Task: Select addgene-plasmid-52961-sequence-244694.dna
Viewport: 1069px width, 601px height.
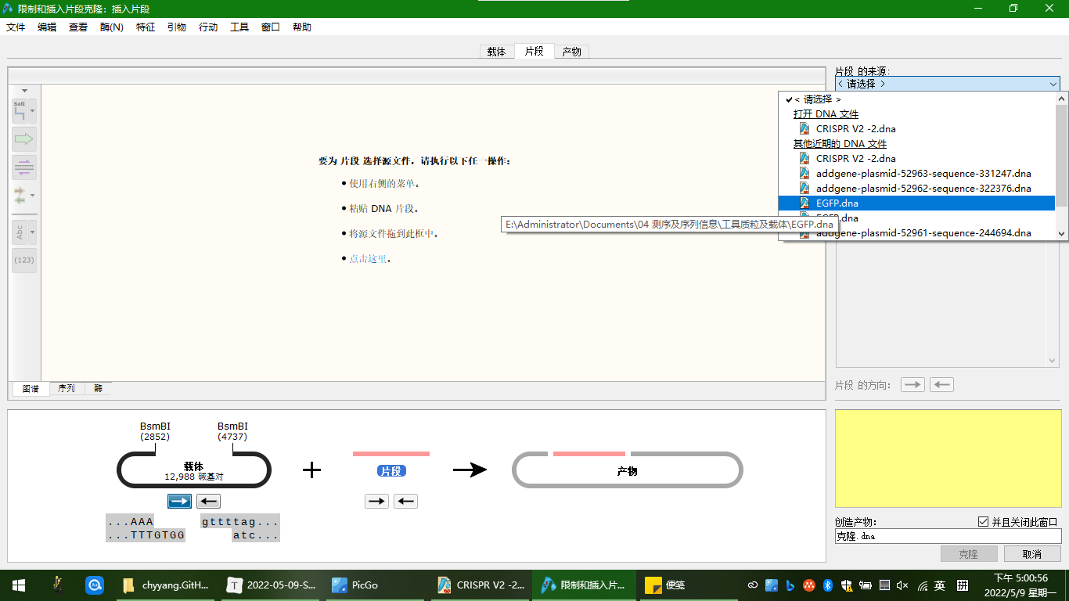Action: [917, 232]
